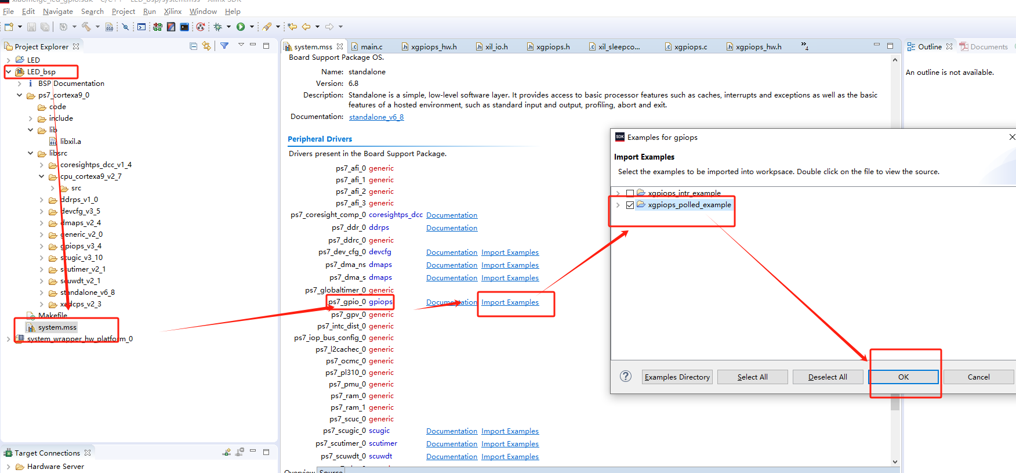Maximize the Project Explorer panel
This screenshot has width=1016, height=473.
(x=266, y=45)
